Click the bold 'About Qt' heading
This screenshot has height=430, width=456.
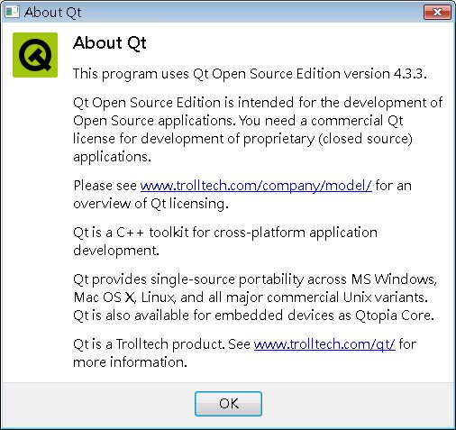[110, 42]
